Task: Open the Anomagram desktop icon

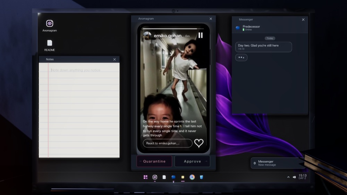Action: point(50,26)
